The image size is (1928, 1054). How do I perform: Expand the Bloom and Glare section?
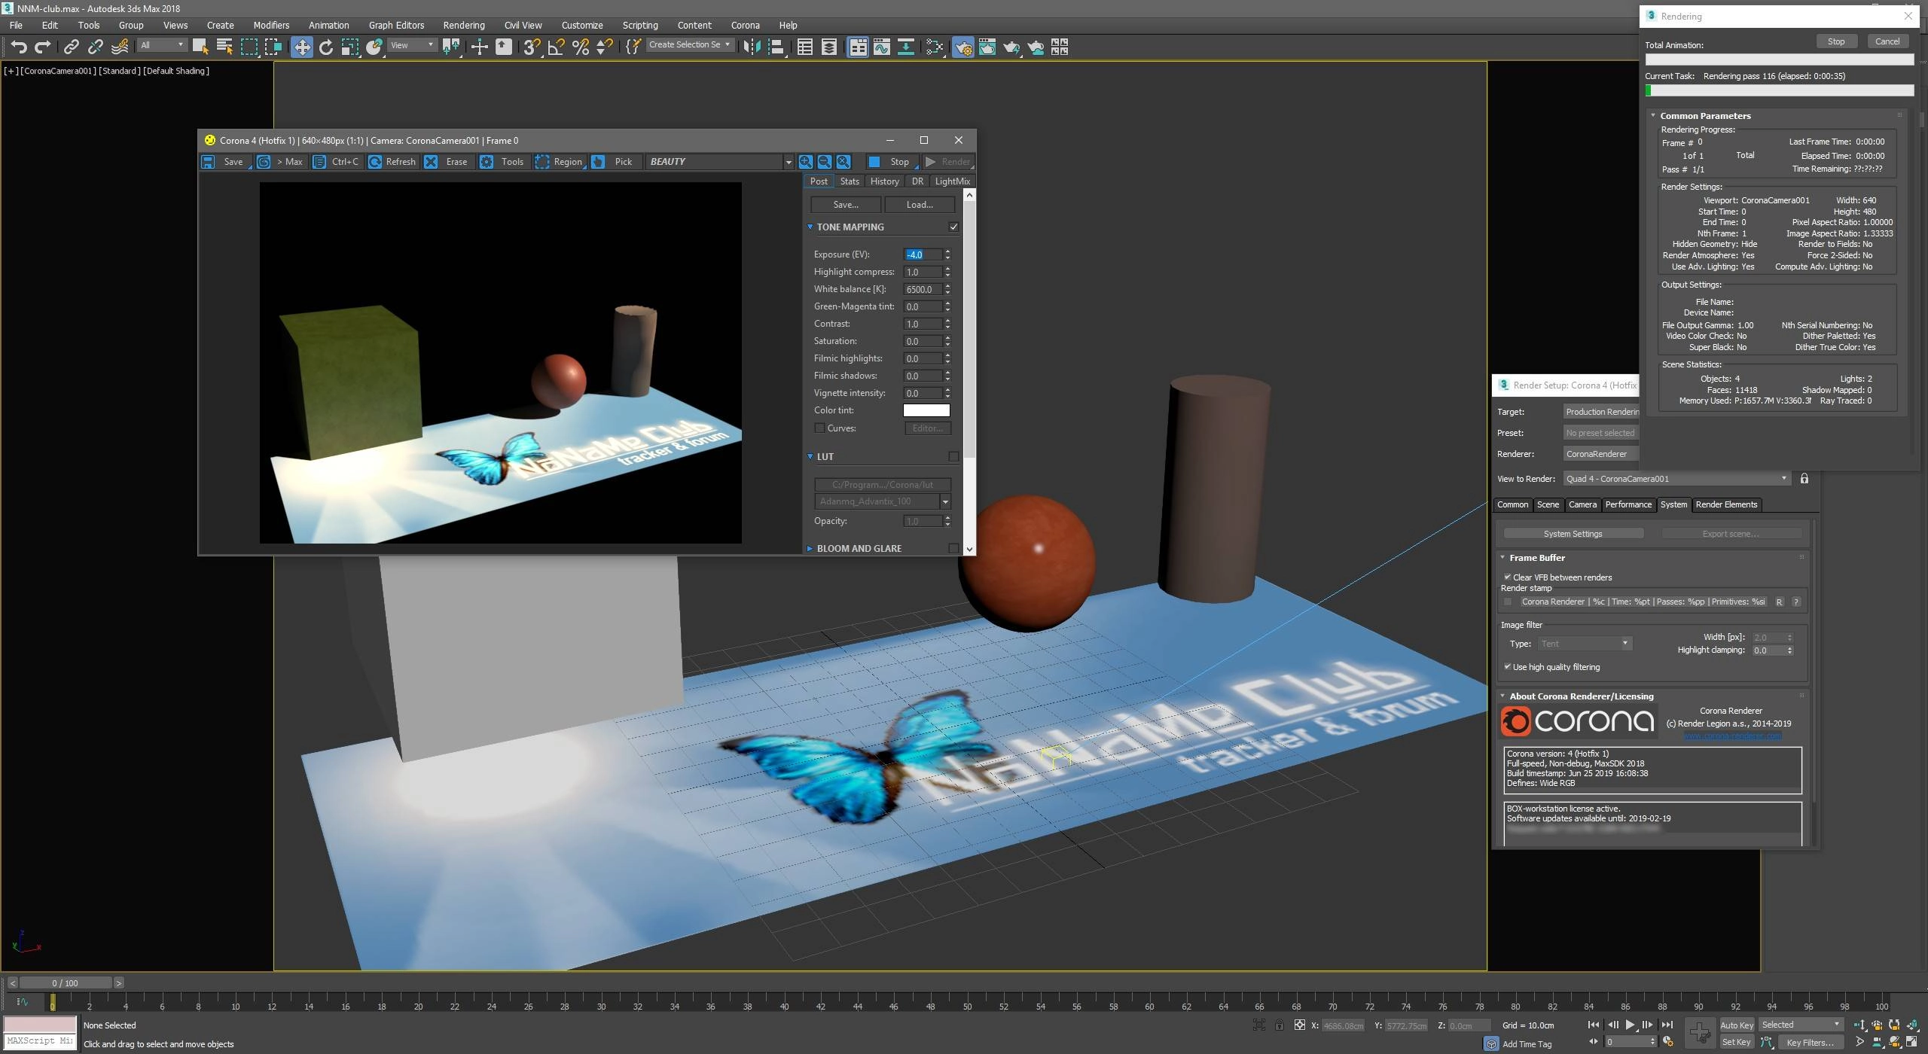tap(810, 548)
